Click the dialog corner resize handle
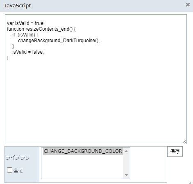 tap(190, 183)
